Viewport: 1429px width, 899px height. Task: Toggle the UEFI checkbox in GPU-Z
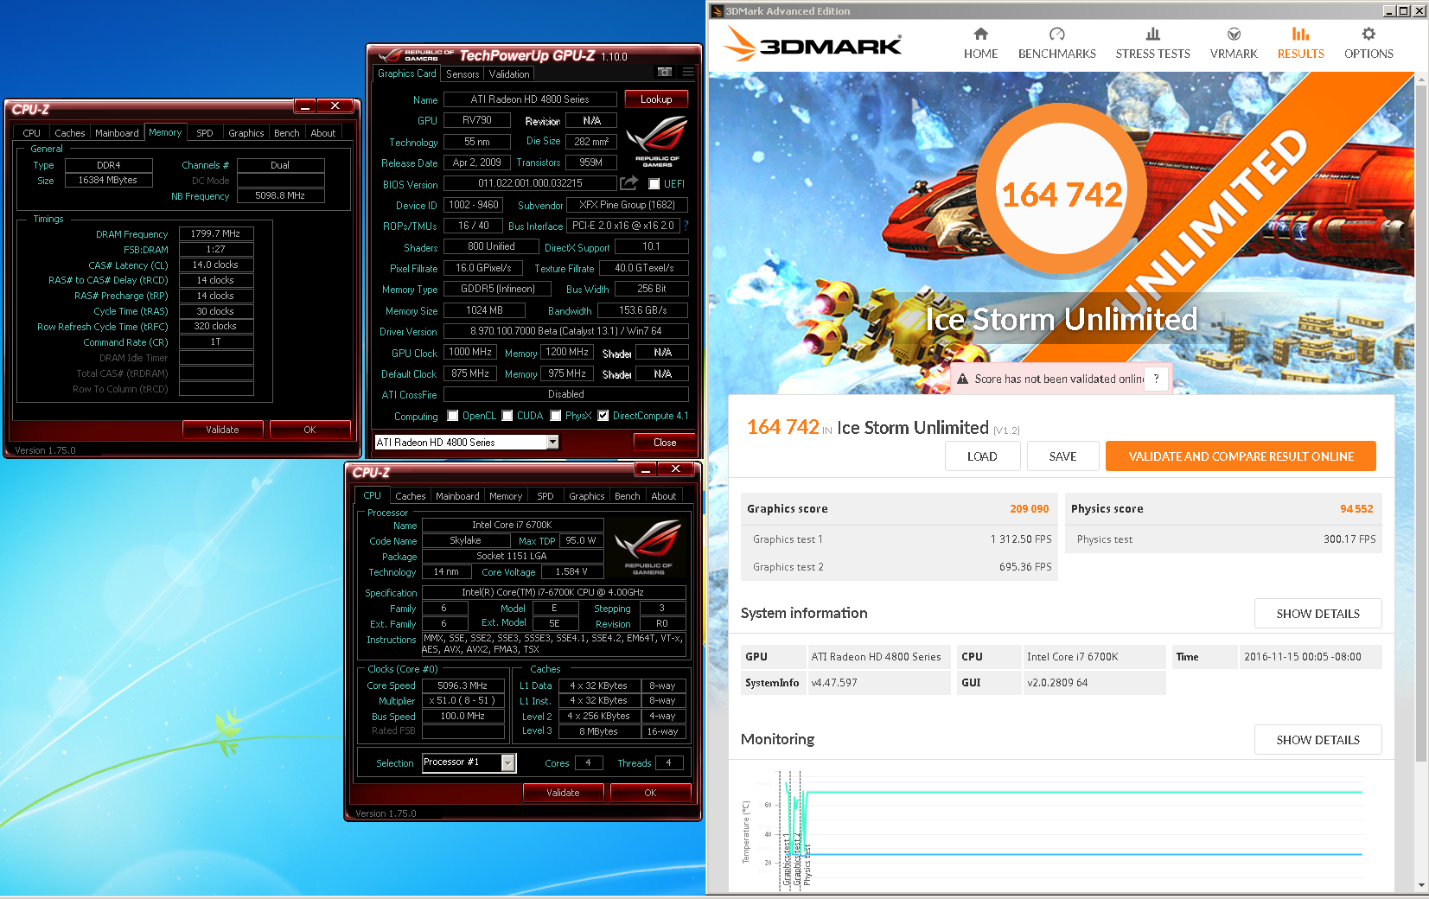coord(654,183)
